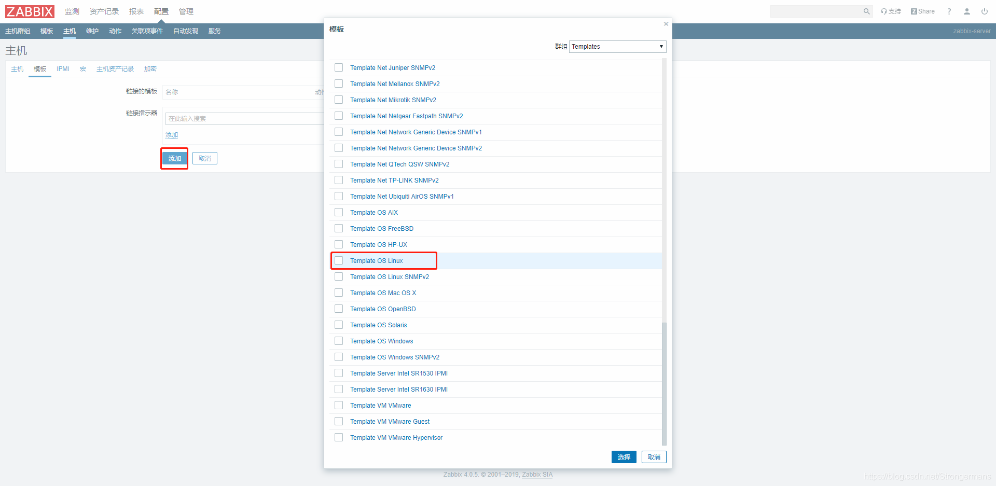The image size is (996, 486).
Task: Go to 自动发现 submenu
Action: pyautogui.click(x=186, y=31)
